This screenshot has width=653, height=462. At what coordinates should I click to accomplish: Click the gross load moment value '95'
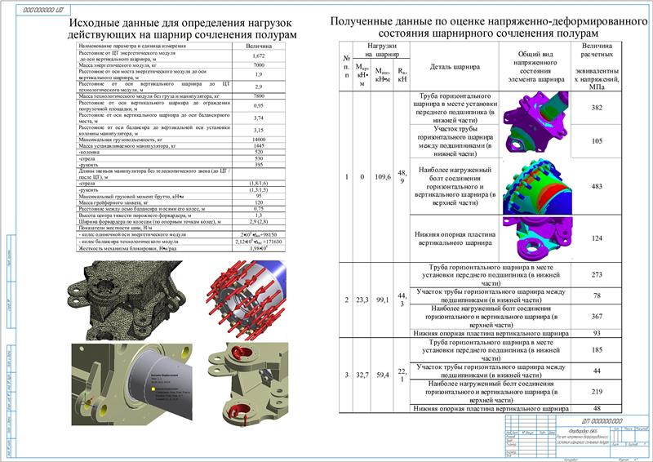(259, 196)
